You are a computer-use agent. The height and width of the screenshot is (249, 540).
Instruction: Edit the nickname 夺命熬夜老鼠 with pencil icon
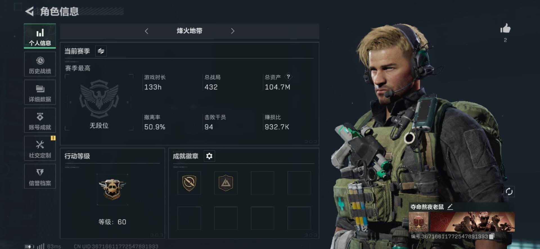(450, 207)
